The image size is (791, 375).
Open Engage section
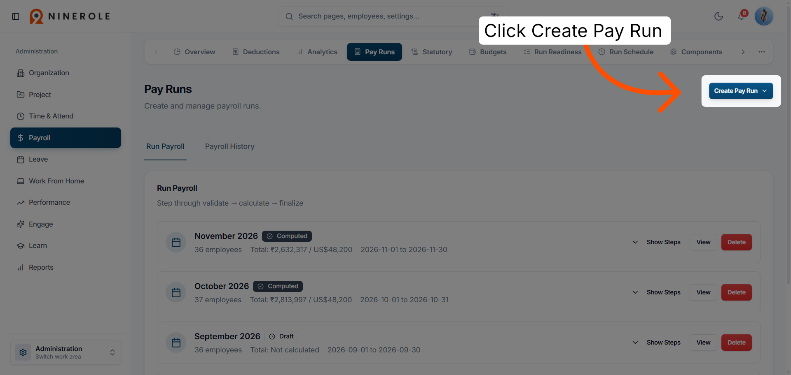(66, 224)
